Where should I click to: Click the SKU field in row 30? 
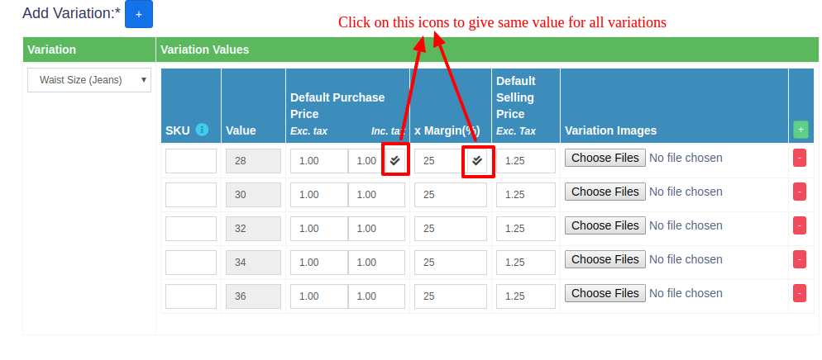pyautogui.click(x=191, y=195)
